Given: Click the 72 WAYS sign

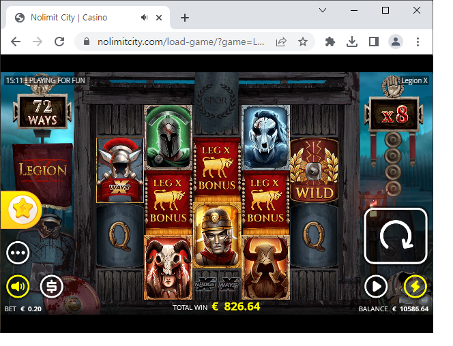Looking at the screenshot, I should [x=42, y=112].
